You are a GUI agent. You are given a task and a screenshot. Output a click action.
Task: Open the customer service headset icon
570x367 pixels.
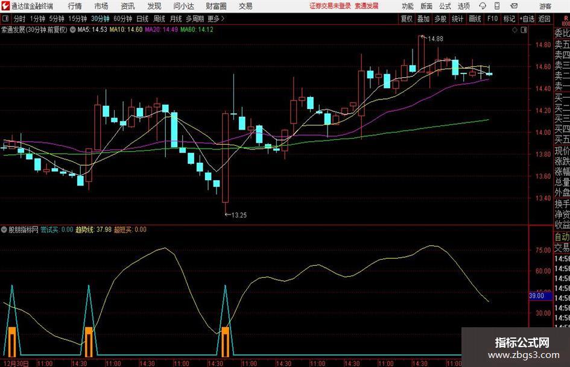pos(483,6)
